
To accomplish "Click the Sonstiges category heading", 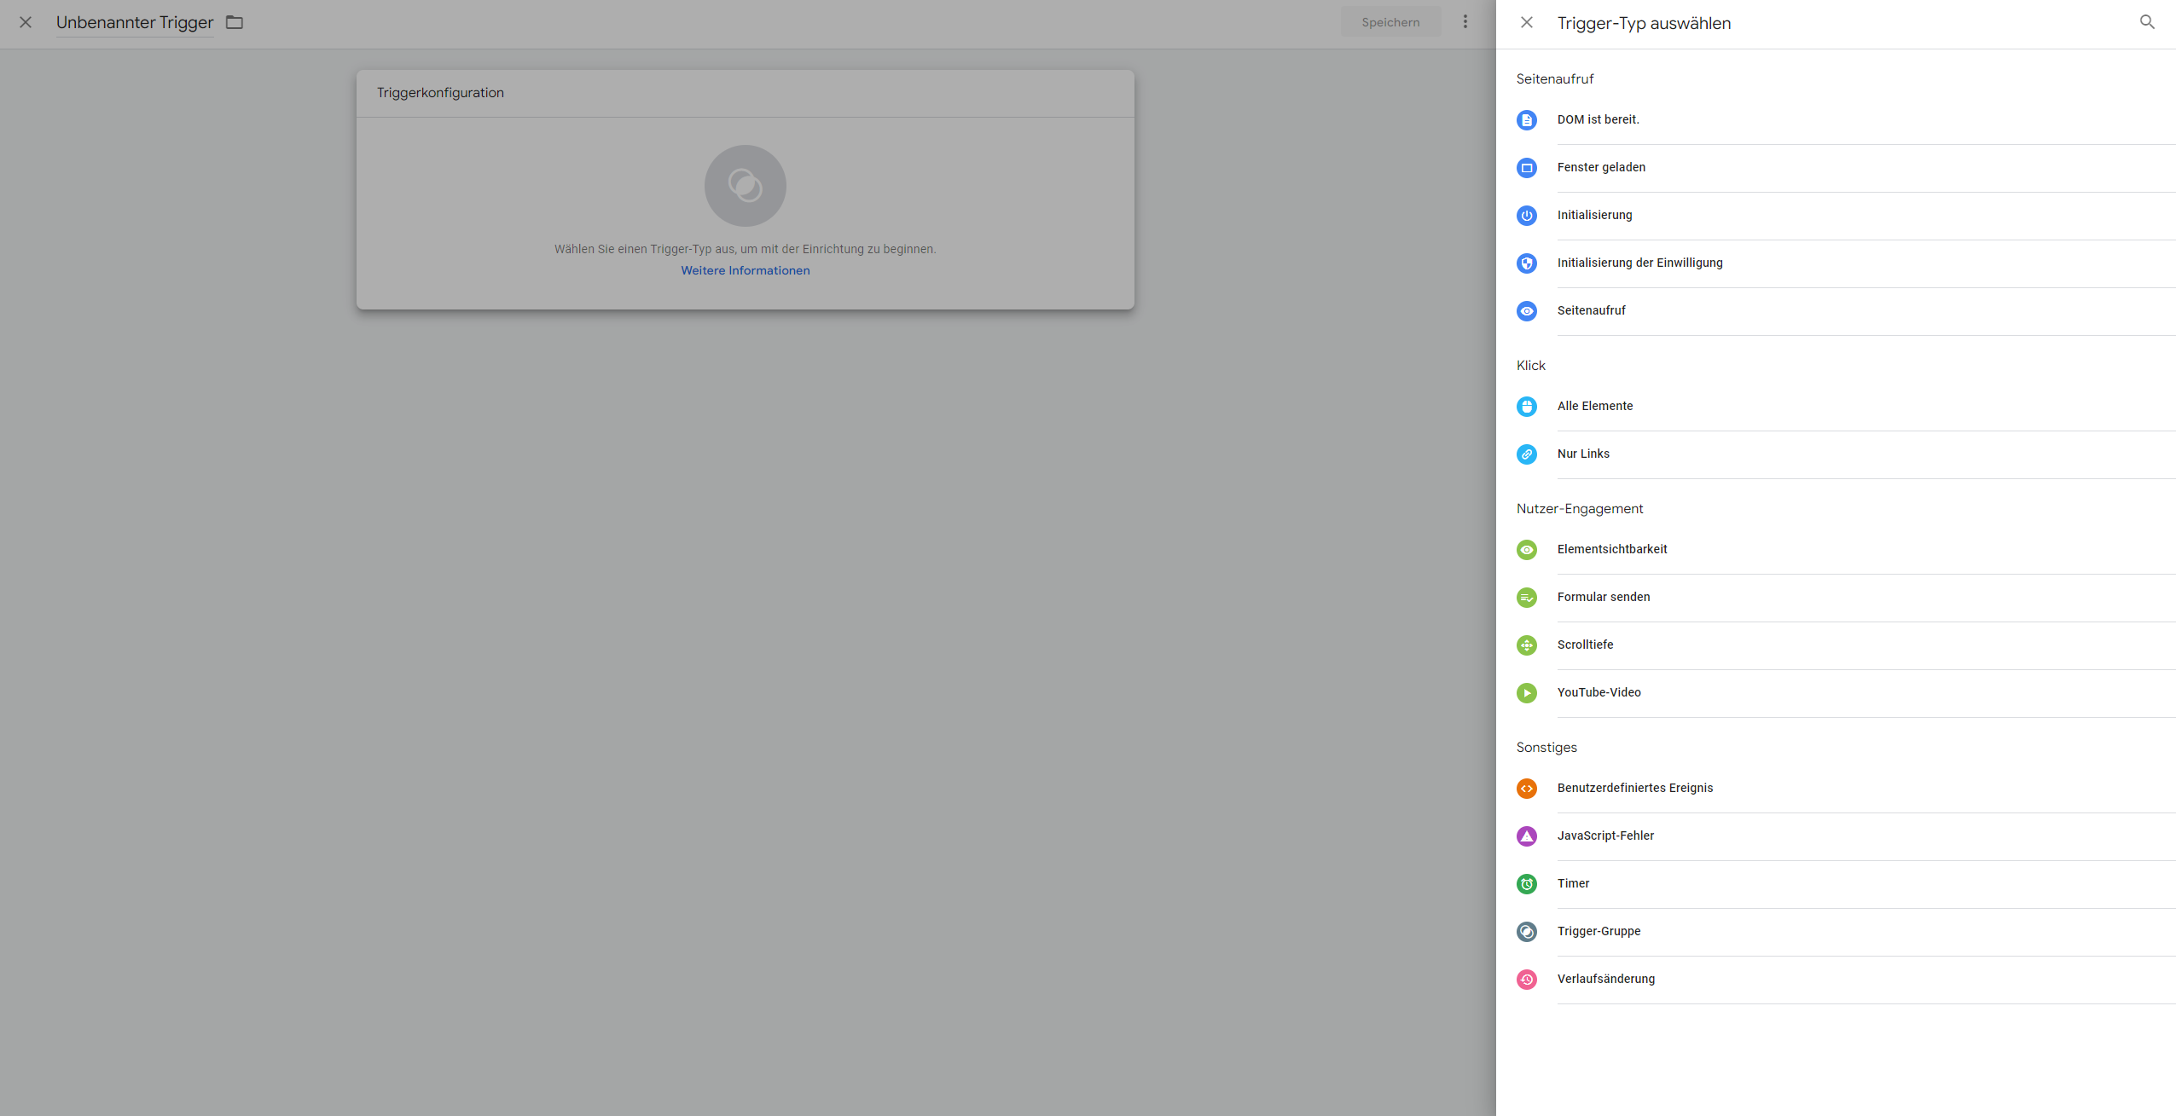I will pyautogui.click(x=1546, y=748).
